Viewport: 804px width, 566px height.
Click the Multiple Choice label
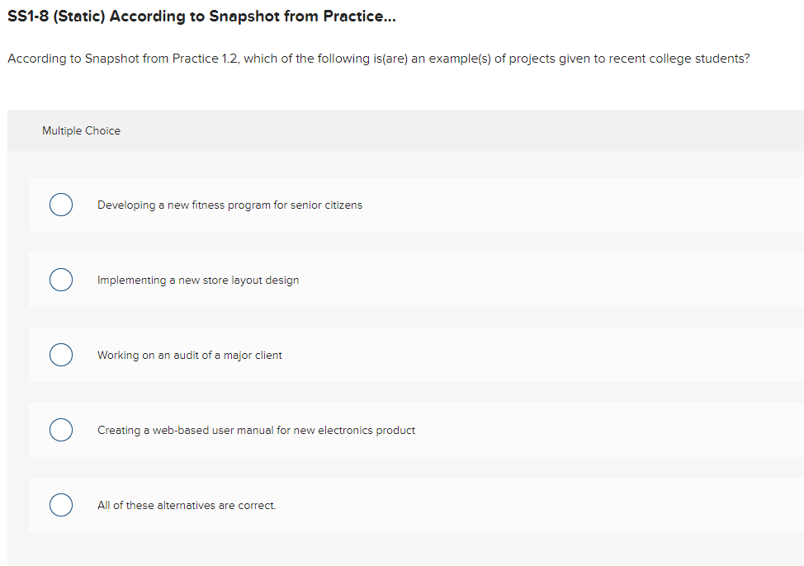(x=81, y=130)
